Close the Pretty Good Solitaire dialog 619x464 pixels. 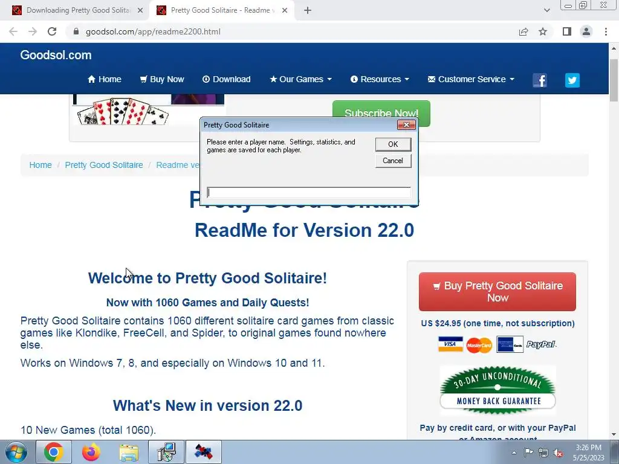[406, 125]
